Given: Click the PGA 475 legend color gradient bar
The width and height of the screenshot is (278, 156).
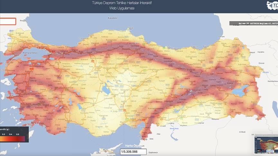Looking at the screenshot, I should tap(13, 139).
